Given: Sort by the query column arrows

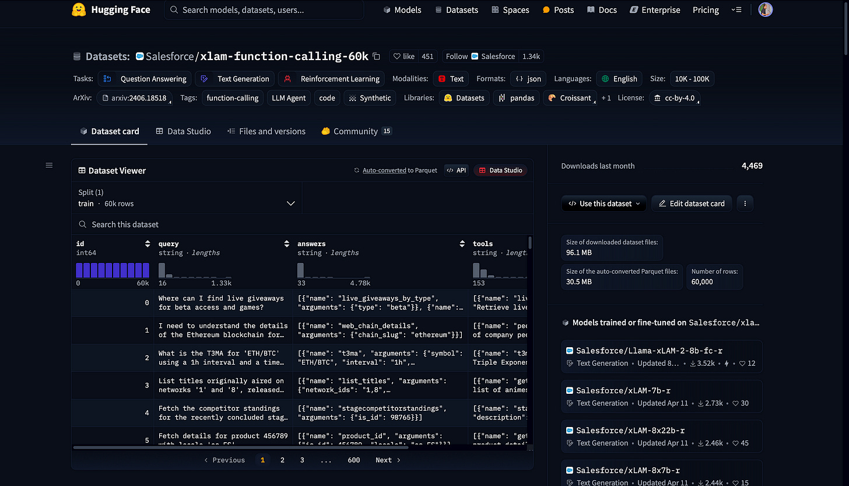Looking at the screenshot, I should point(286,244).
